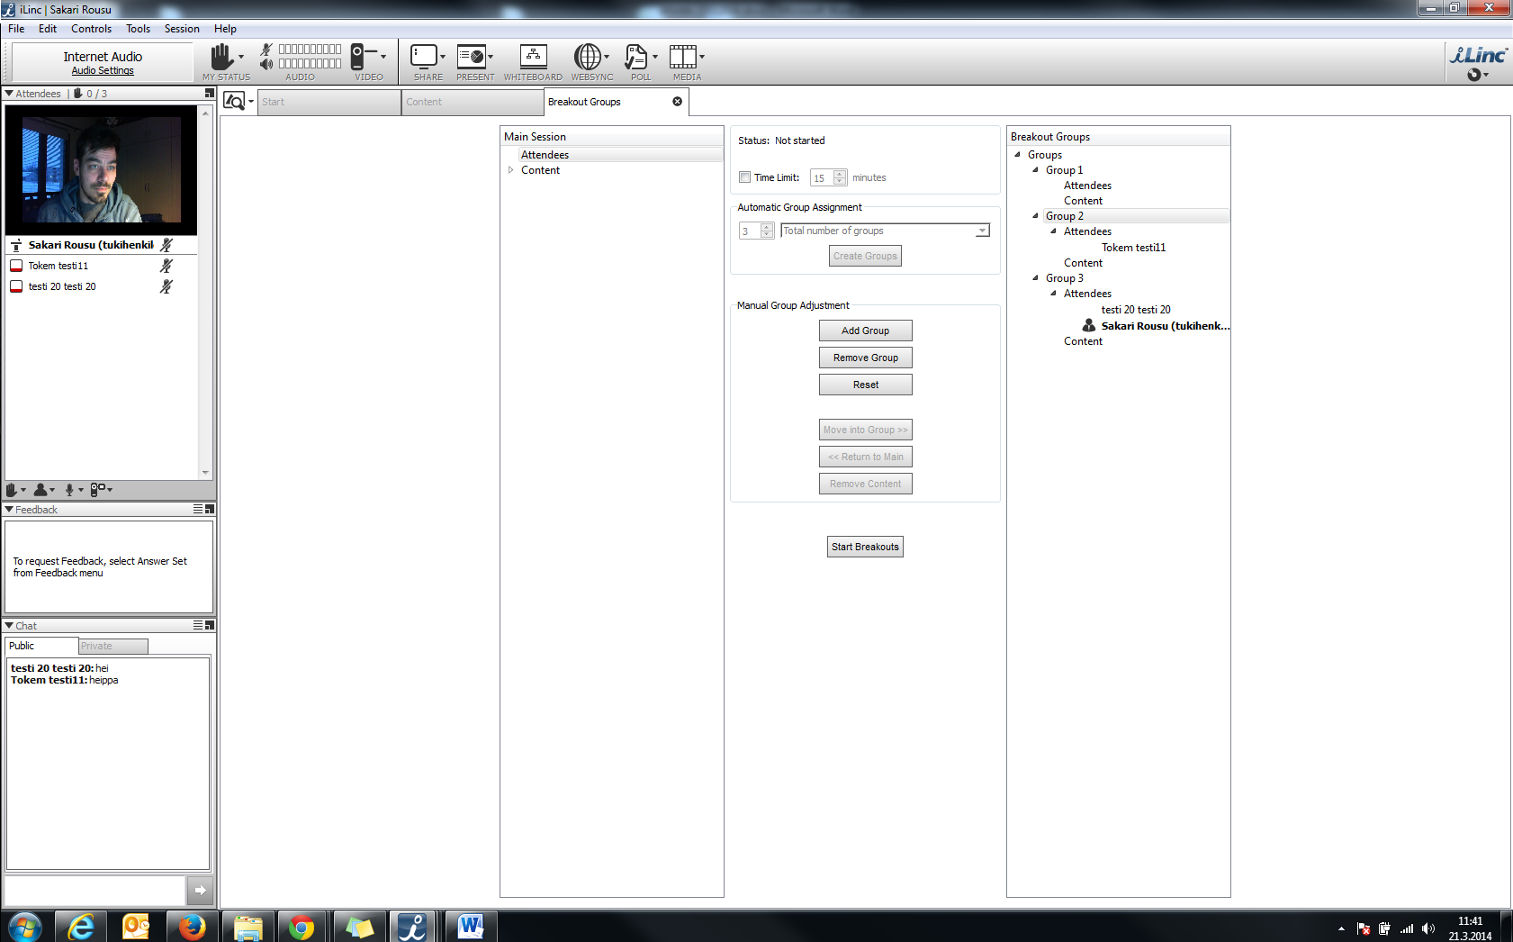Open Firefox from the Windows taskbar

pyautogui.click(x=191, y=927)
